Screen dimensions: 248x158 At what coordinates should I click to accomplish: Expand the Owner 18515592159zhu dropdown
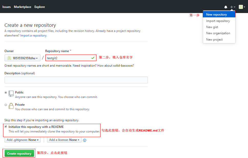click(x=22, y=58)
